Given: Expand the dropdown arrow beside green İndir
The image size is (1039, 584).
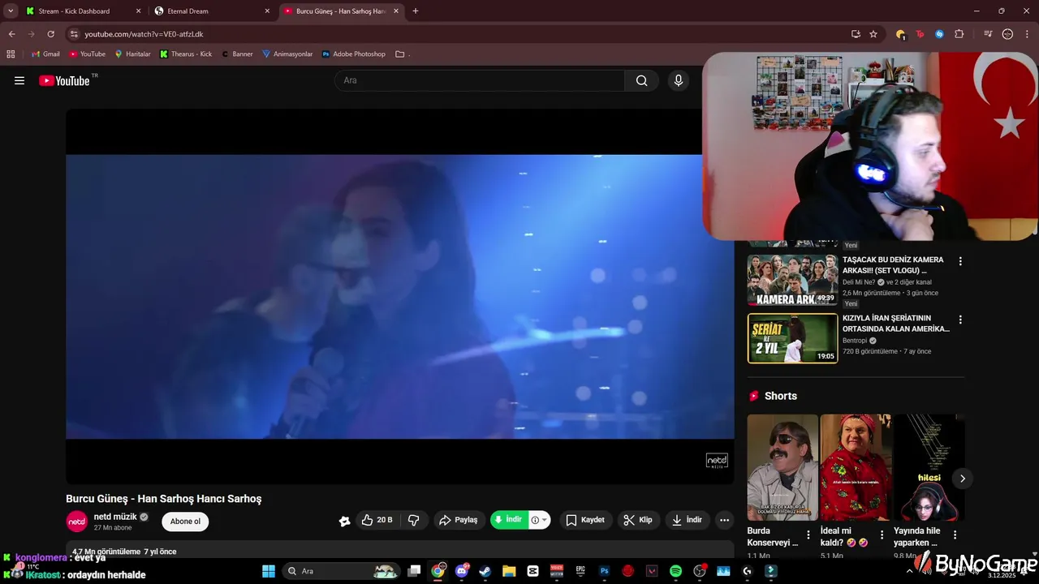Looking at the screenshot, I should click(544, 520).
